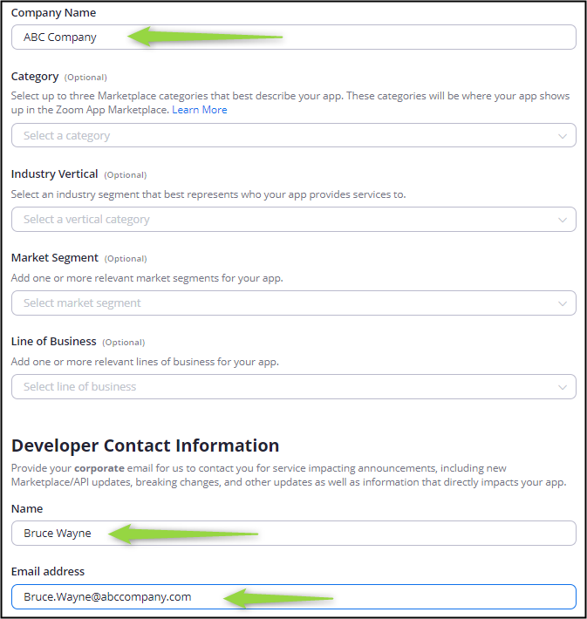Click the Market Segment label
The width and height of the screenshot is (587, 619).
[x=54, y=258]
